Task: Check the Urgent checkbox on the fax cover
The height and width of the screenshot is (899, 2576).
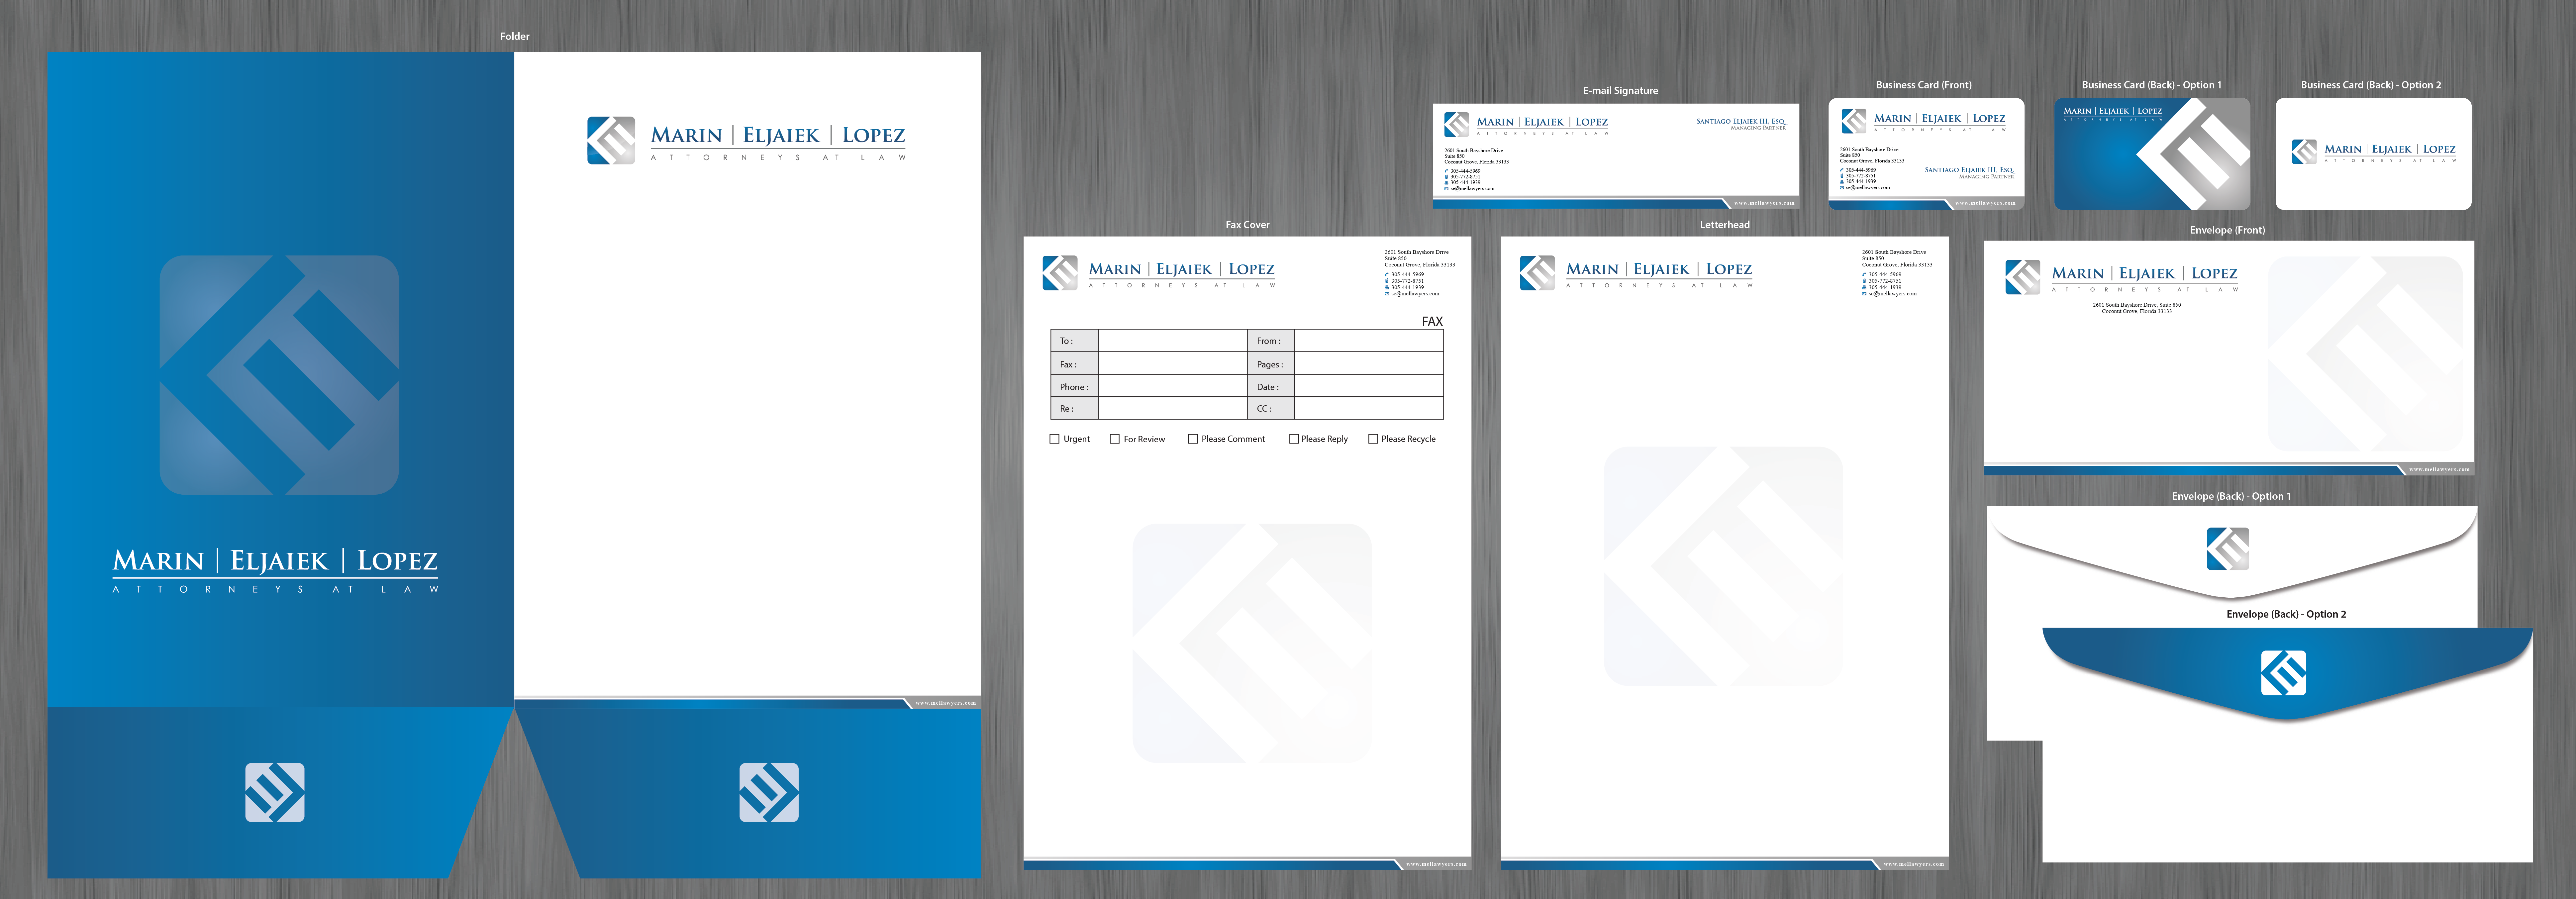Action: click(x=1054, y=439)
